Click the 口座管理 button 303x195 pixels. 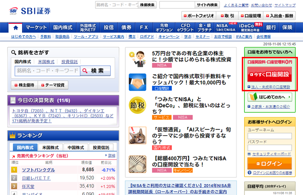(x=251, y=16)
